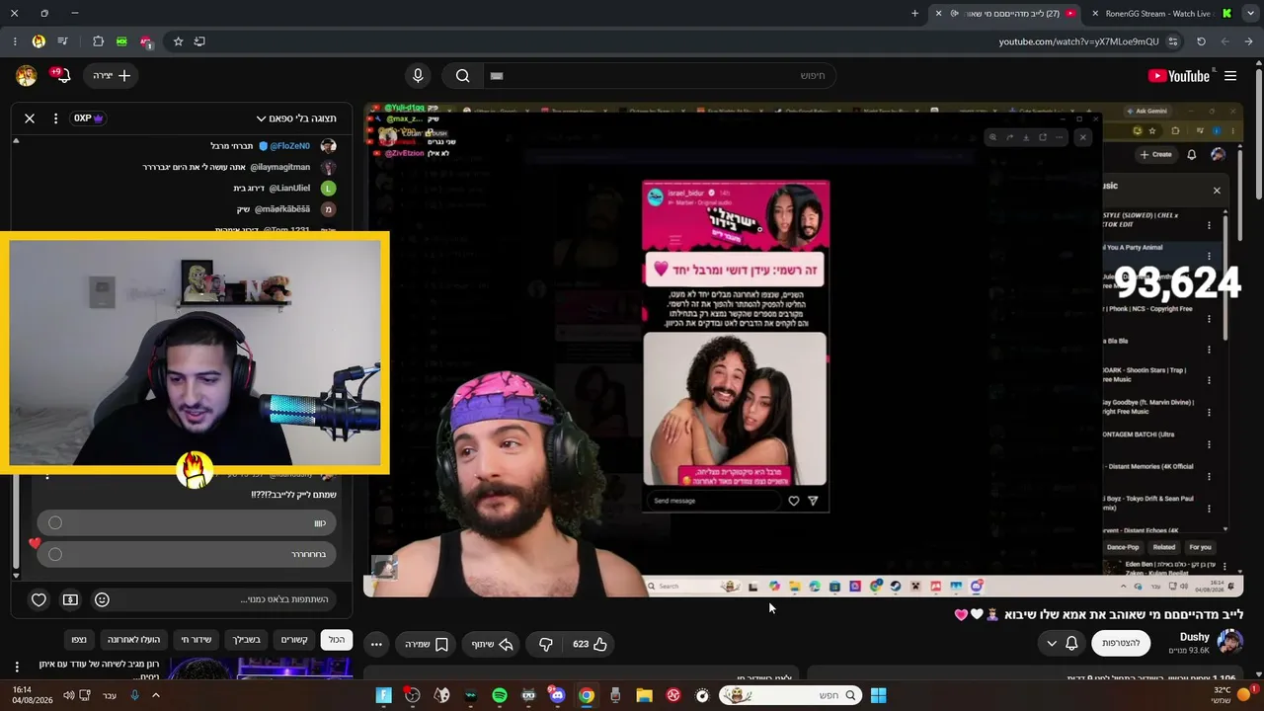Open the first recommended video thumbnail
1264x711 pixels.
click(261, 669)
